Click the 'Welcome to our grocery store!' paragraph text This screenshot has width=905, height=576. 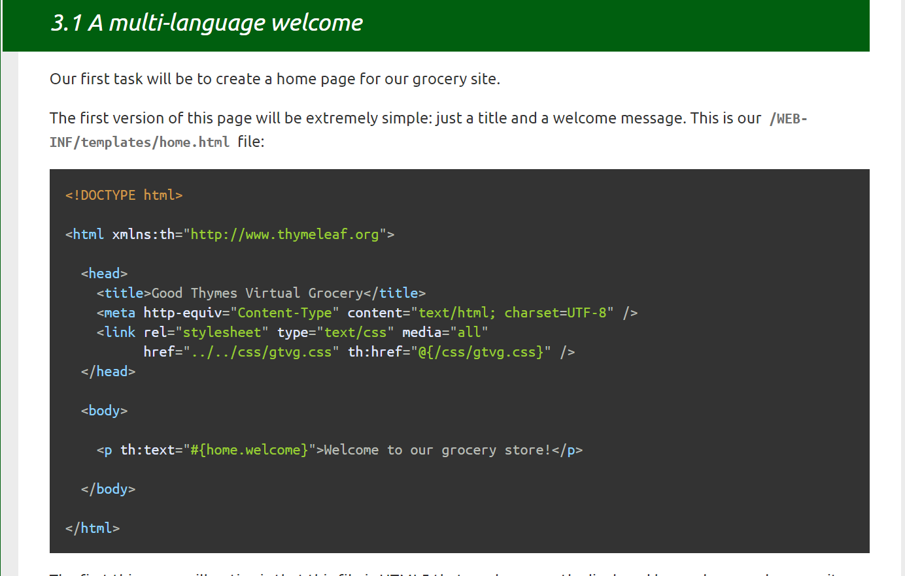click(x=437, y=450)
